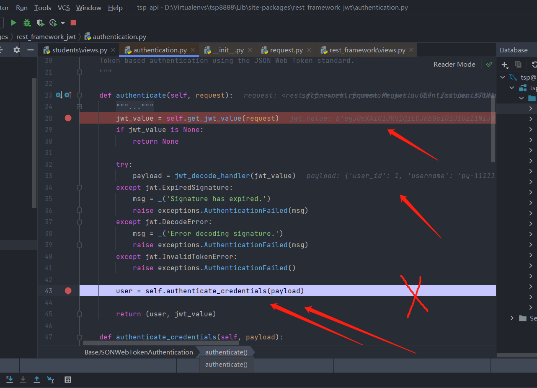Click the inline payload debug value
The image size is (537, 388).
401,176
